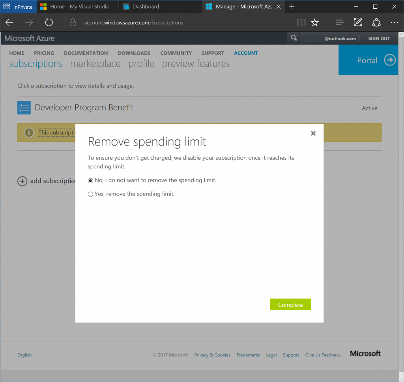This screenshot has width=404, height=382.
Task: Open the Legal footer link
Action: (x=271, y=355)
